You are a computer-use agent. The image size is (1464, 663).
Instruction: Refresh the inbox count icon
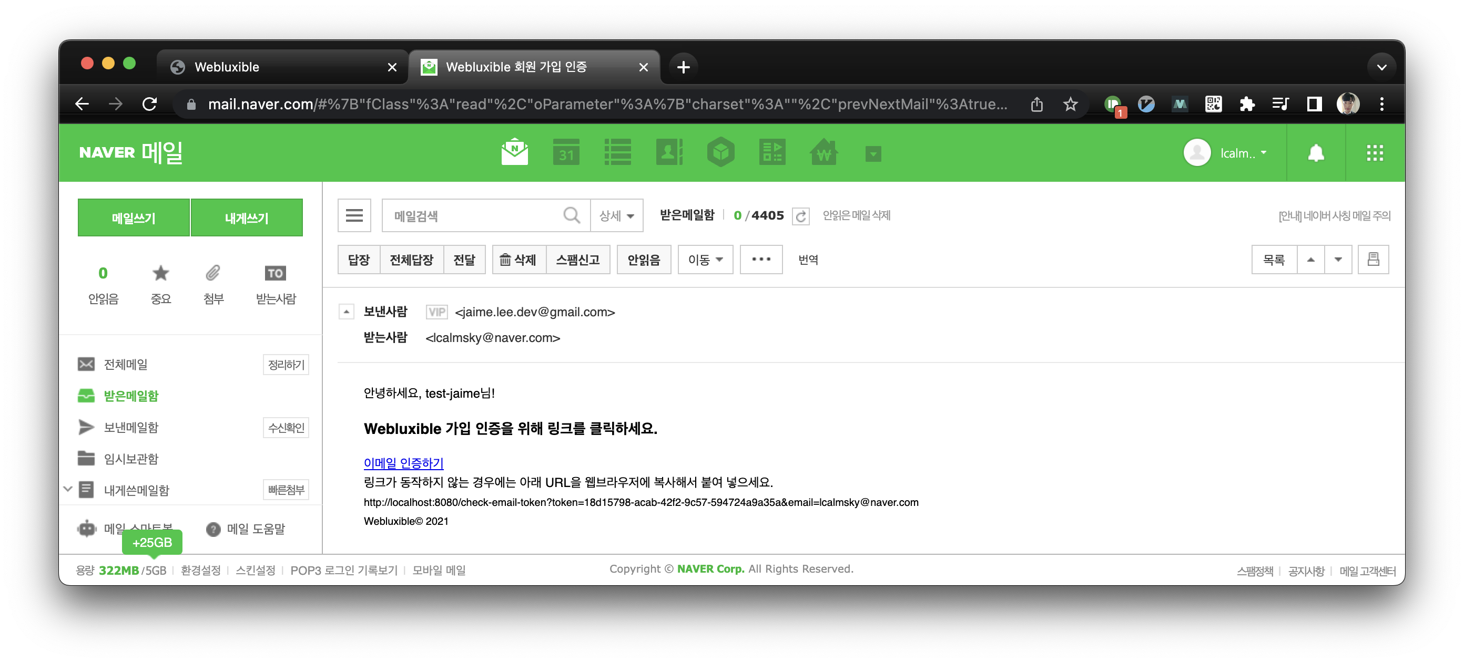click(800, 216)
